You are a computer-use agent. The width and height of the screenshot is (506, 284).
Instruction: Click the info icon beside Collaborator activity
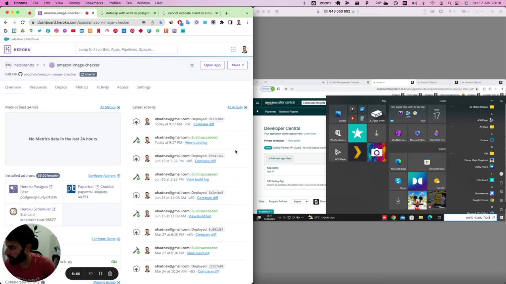coord(43,282)
